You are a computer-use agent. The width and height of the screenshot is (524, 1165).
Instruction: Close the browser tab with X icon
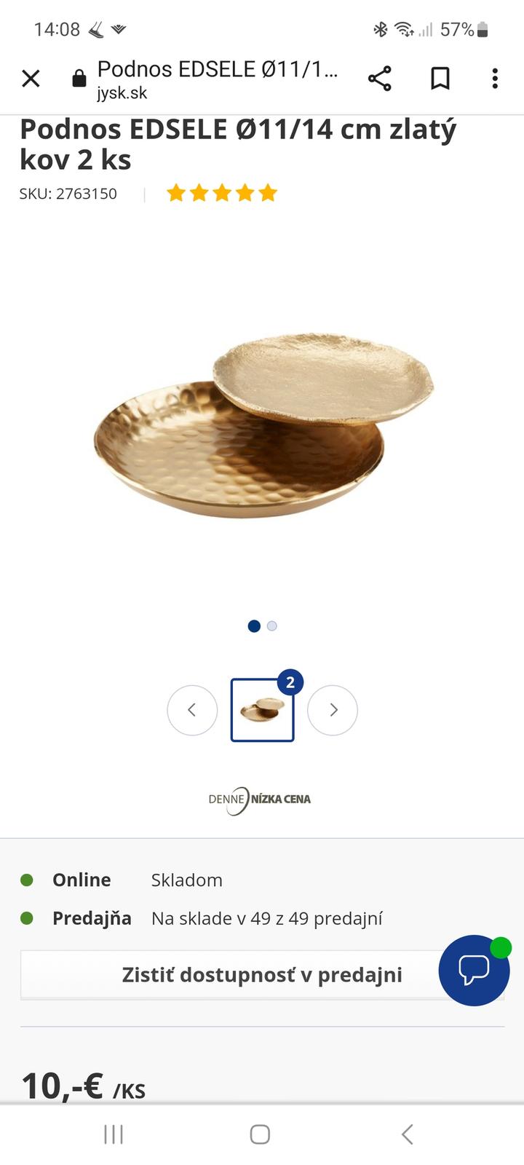click(x=31, y=78)
